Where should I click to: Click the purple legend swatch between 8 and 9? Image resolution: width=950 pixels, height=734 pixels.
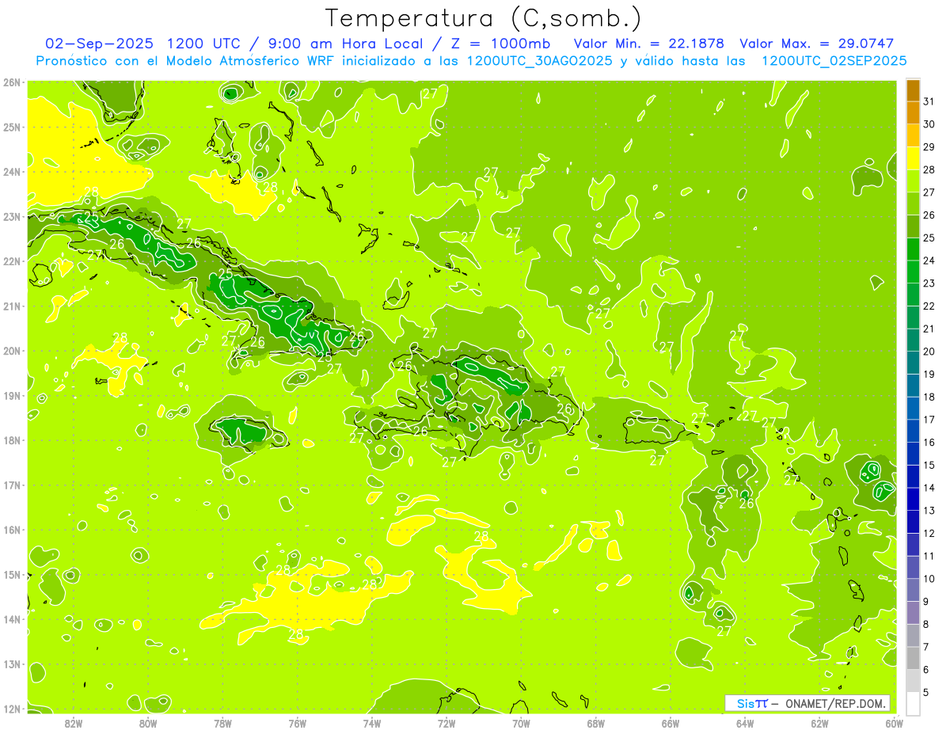tap(913, 613)
